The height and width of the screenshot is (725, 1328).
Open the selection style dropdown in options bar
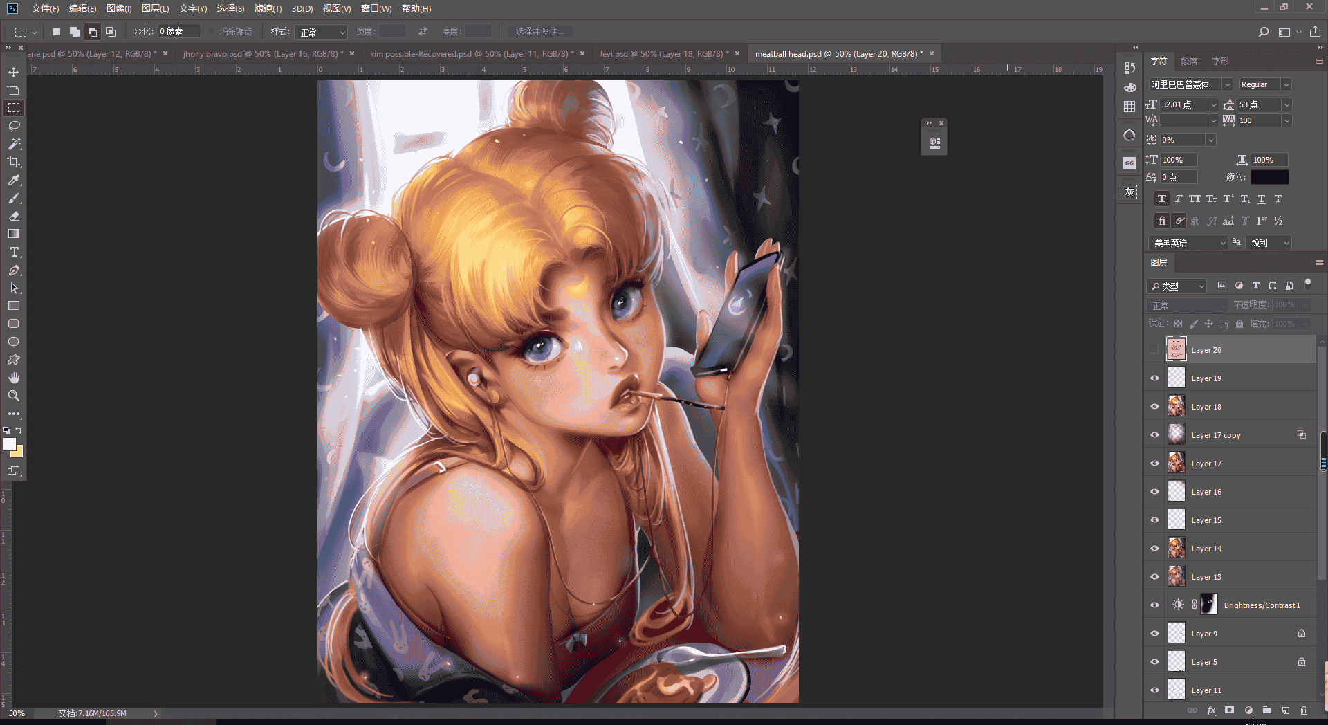[321, 32]
